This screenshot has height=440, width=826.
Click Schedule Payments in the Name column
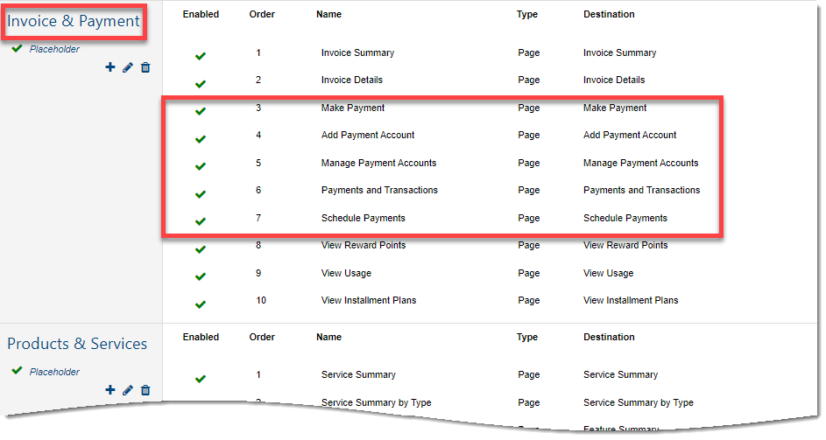click(363, 218)
